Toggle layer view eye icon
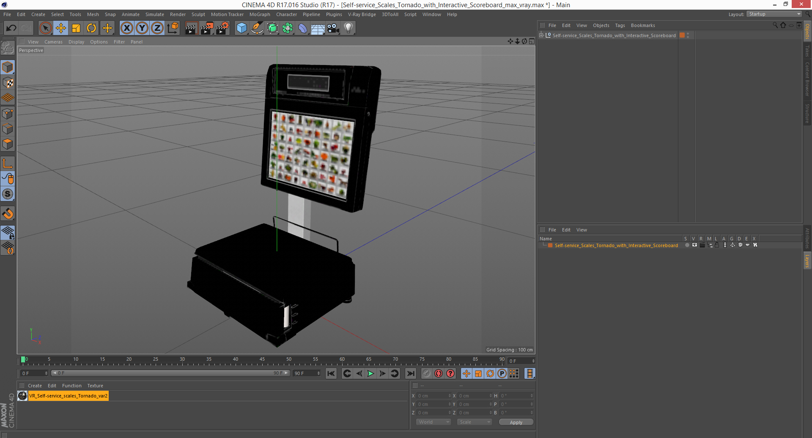 694,245
